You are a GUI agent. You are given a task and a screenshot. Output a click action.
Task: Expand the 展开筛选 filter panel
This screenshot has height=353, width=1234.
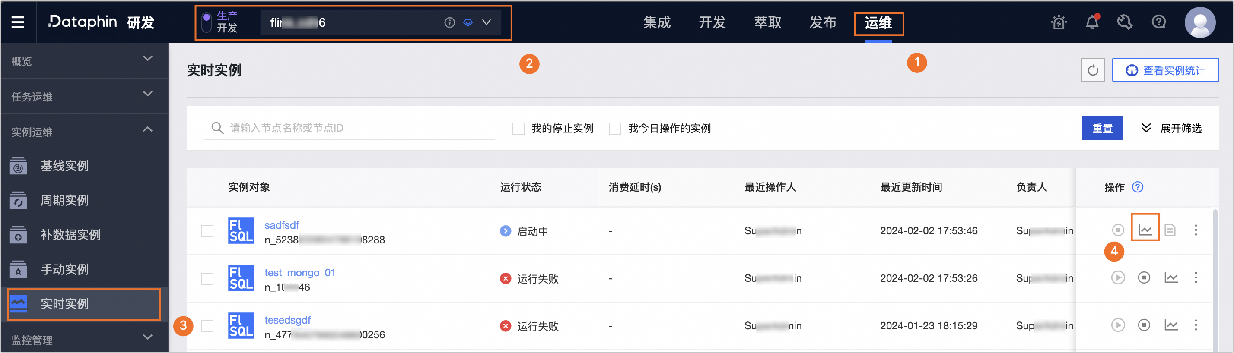coord(1172,128)
